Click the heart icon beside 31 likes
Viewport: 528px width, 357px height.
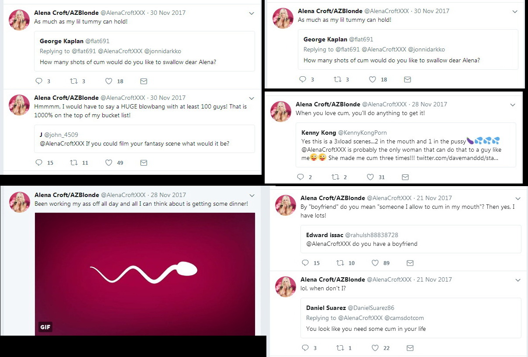tap(370, 177)
